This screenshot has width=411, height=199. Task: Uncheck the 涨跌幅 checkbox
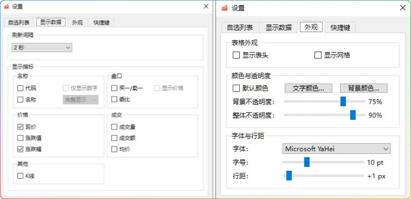tap(20, 149)
